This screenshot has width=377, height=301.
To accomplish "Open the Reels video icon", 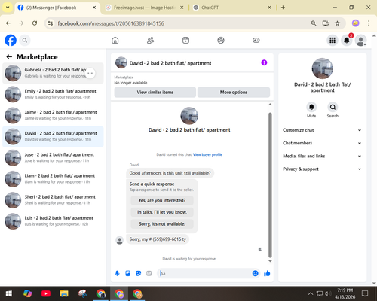I will (185, 40).
